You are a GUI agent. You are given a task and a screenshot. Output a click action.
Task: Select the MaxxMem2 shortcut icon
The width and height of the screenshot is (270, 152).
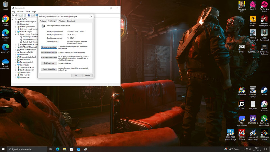(x=253, y=134)
